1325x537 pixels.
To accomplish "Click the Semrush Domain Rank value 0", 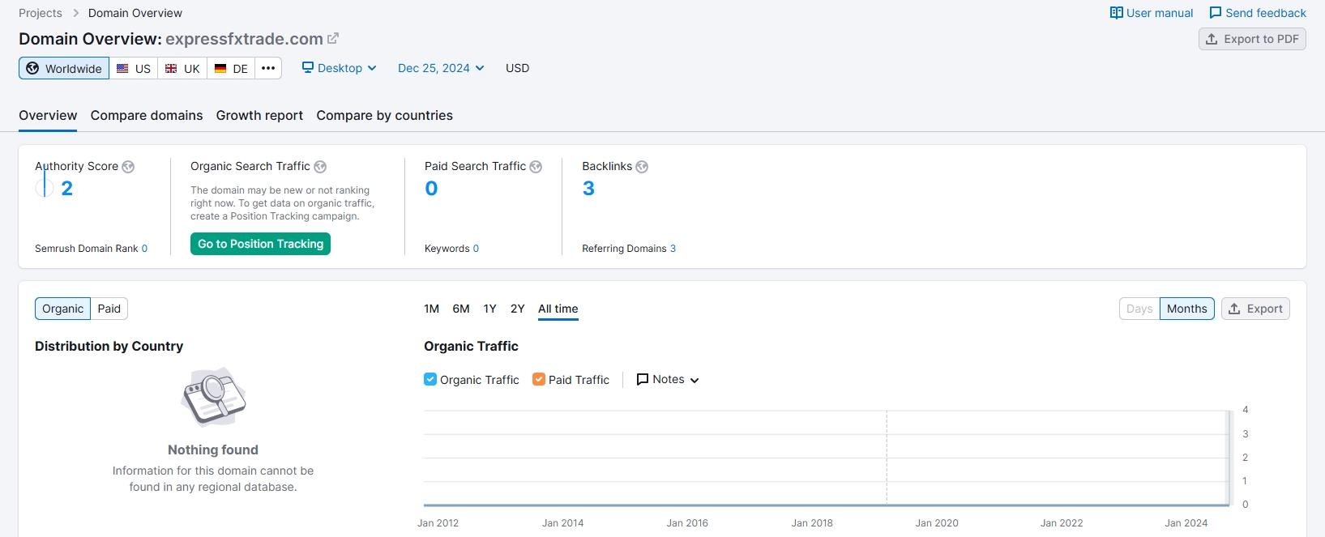I will point(144,249).
